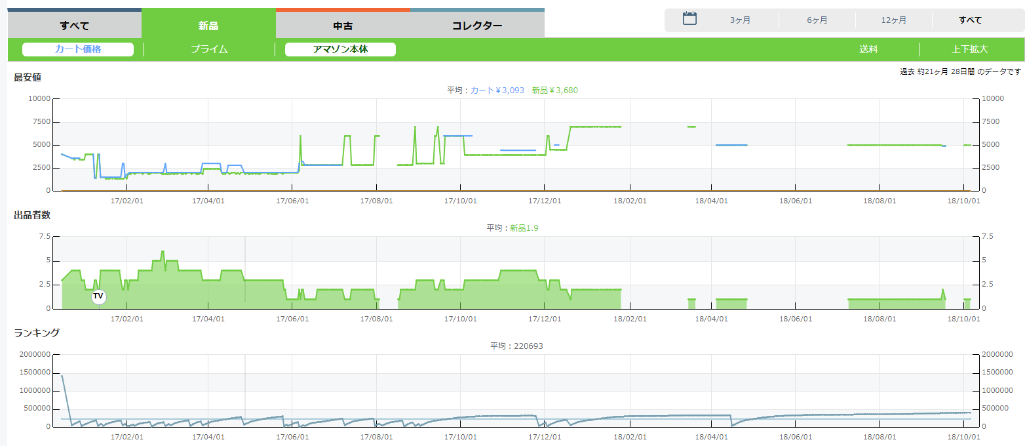Click the TV marker on seller count chart
This screenshot has height=446, width=1025.
click(x=98, y=296)
